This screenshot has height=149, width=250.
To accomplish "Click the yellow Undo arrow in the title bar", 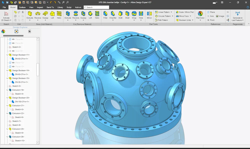I will pos(11,2).
